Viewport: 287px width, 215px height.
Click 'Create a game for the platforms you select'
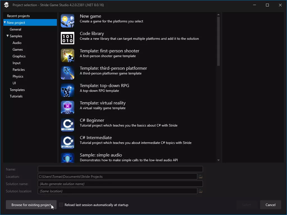point(112,21)
